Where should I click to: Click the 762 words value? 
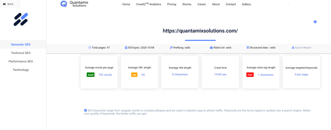[x=105, y=75]
